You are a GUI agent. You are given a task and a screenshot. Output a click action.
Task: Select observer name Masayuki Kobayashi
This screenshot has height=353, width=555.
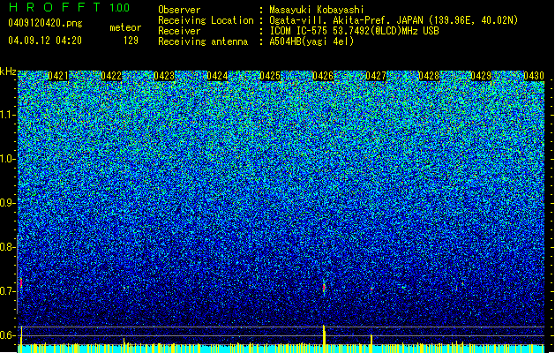(317, 10)
